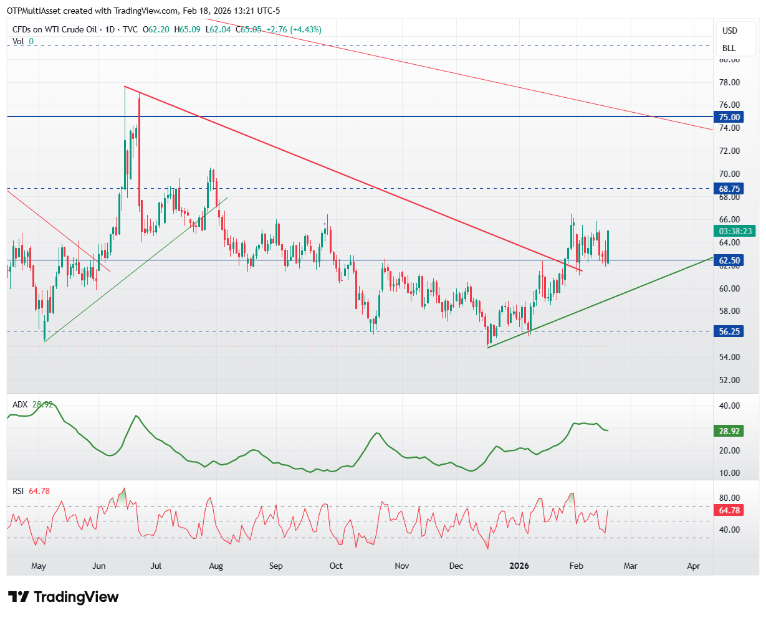Click the Aug label on time axis
Screen dimensions: 766x618
(216, 566)
